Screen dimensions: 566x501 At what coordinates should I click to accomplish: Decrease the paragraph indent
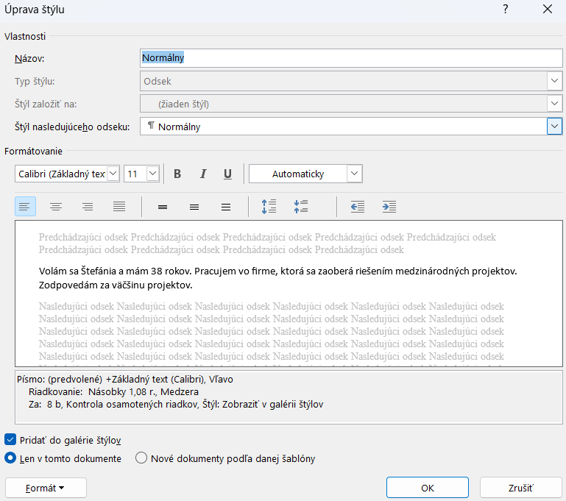(358, 207)
